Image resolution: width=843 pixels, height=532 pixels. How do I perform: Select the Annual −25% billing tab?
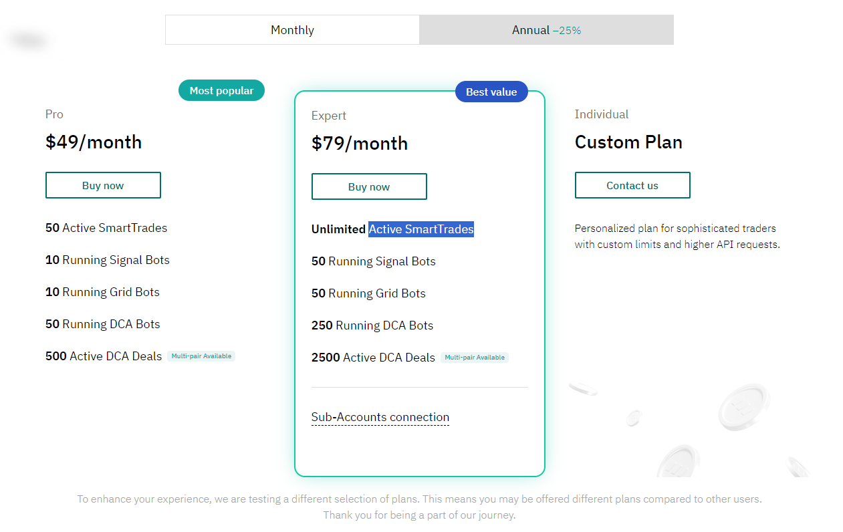click(x=546, y=30)
